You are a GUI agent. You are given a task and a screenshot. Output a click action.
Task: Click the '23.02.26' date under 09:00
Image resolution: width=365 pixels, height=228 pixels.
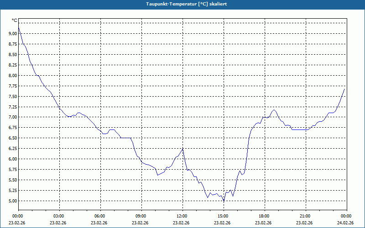pyautogui.click(x=141, y=223)
